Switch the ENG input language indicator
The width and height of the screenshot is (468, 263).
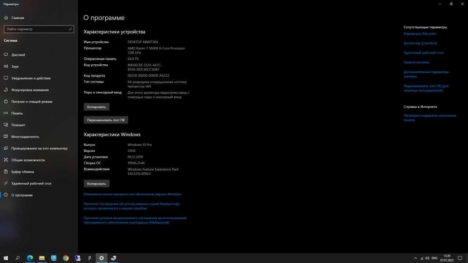click(x=434, y=258)
